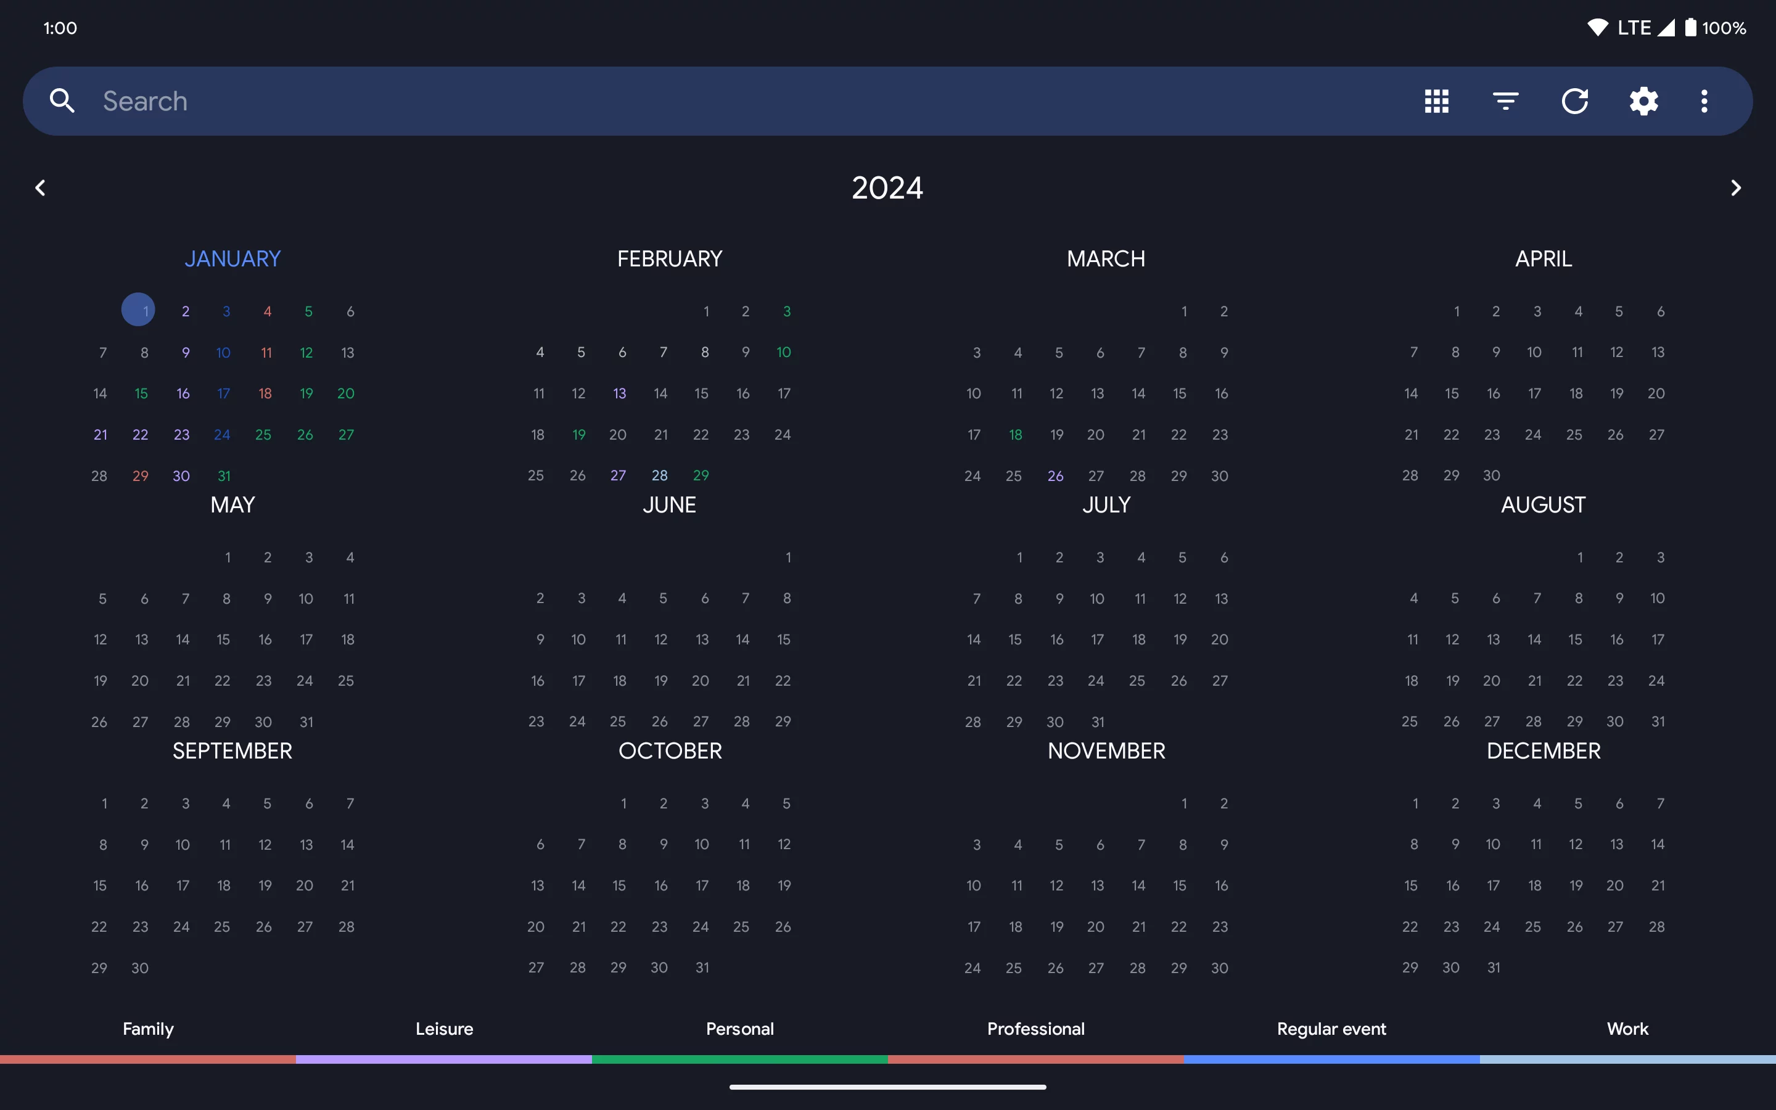Refresh the calendar with sync icon
This screenshot has width=1776, height=1110.
[1575, 101]
